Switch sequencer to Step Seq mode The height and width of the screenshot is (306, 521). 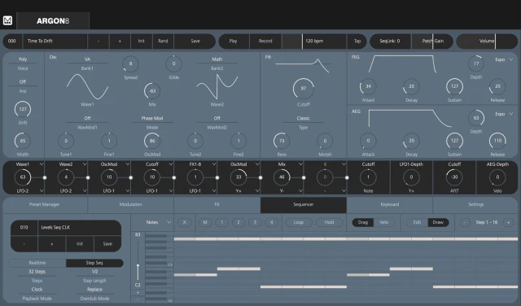point(94,263)
